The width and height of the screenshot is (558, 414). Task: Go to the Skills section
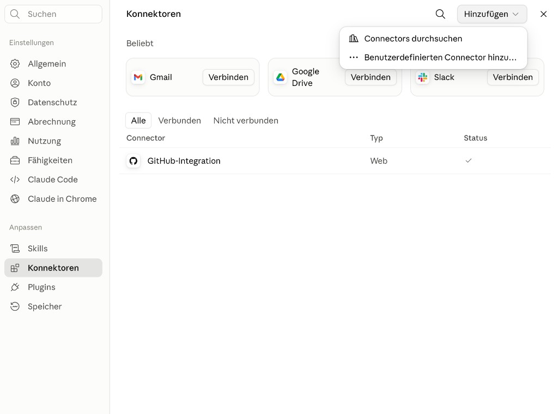pyautogui.click(x=53, y=249)
